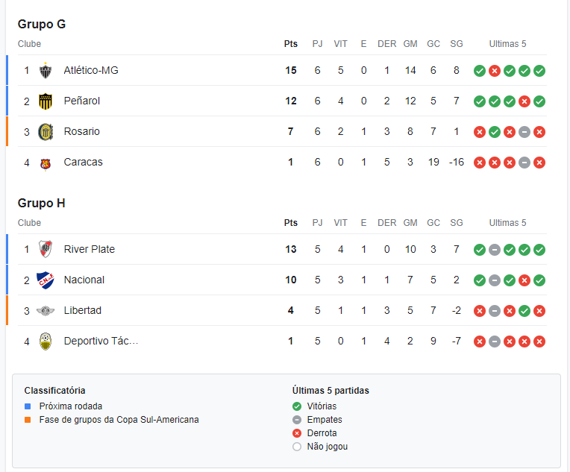The width and height of the screenshot is (570, 472).
Task: Click Libertad's green win result icon
Action: click(x=524, y=311)
